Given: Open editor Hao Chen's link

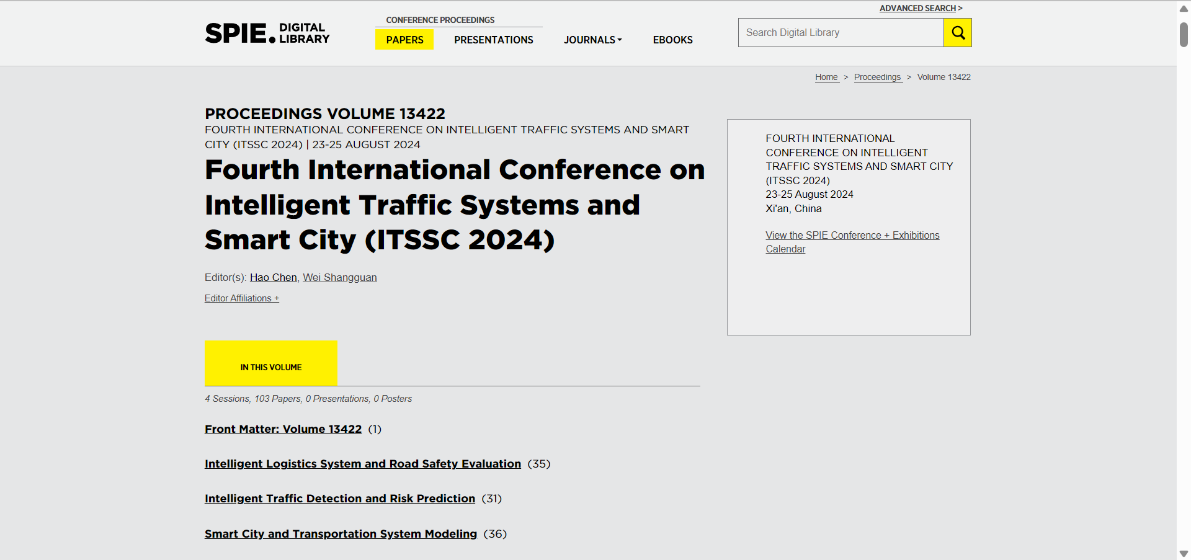Looking at the screenshot, I should tap(274, 277).
